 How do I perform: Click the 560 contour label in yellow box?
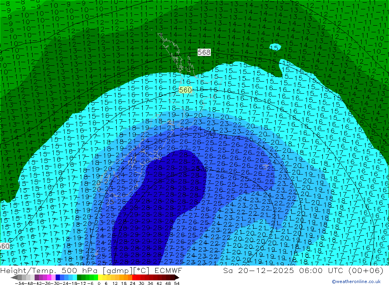(x=185, y=90)
